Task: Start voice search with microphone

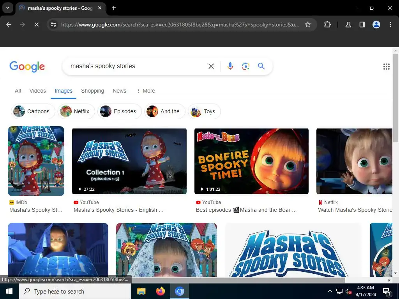Action: pos(230,66)
